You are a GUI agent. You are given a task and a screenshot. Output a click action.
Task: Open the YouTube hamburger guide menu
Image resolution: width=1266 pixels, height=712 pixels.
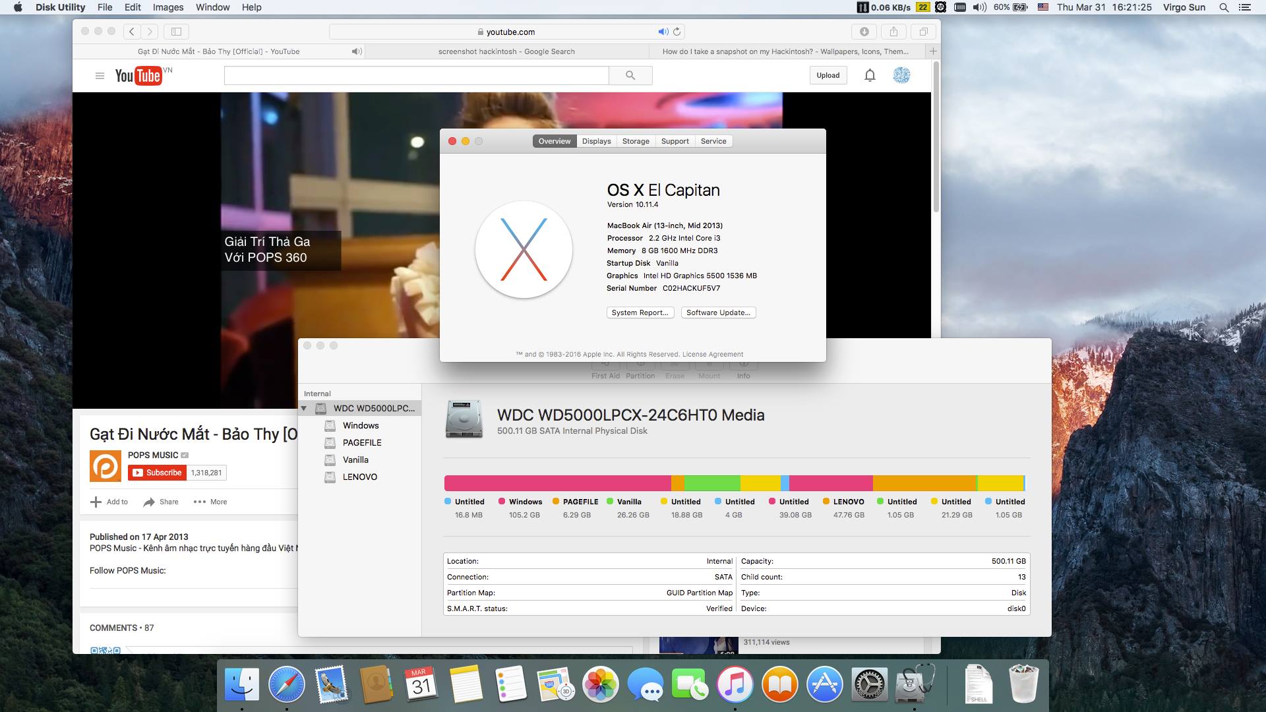[x=100, y=76]
